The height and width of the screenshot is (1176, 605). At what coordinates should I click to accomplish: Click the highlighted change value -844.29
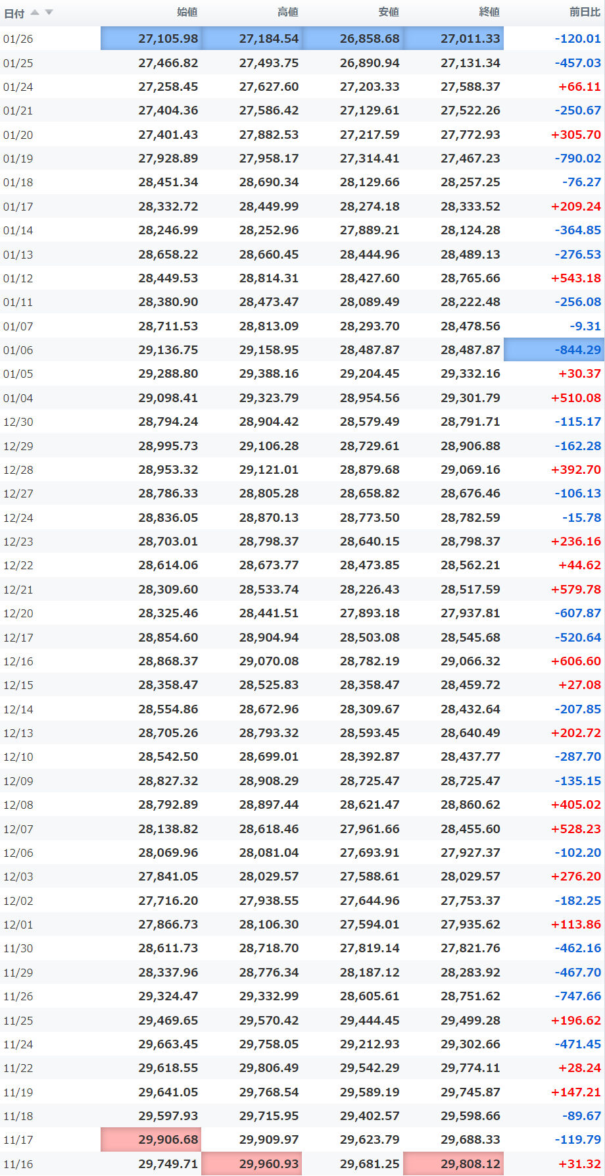click(x=554, y=350)
